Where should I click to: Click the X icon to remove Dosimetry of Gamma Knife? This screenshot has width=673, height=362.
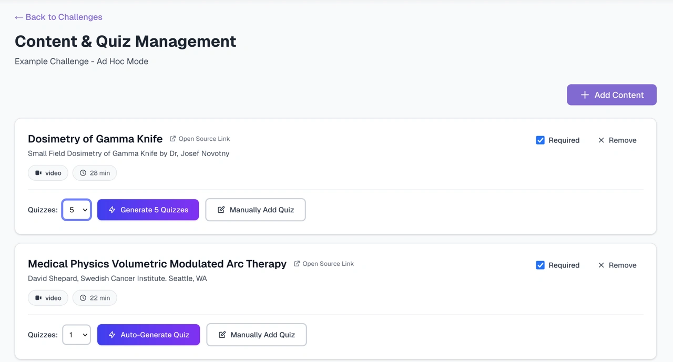click(601, 140)
